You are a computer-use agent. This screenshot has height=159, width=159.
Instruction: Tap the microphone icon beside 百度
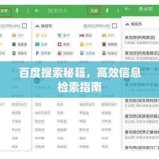pyautogui.click(x=107, y=11)
